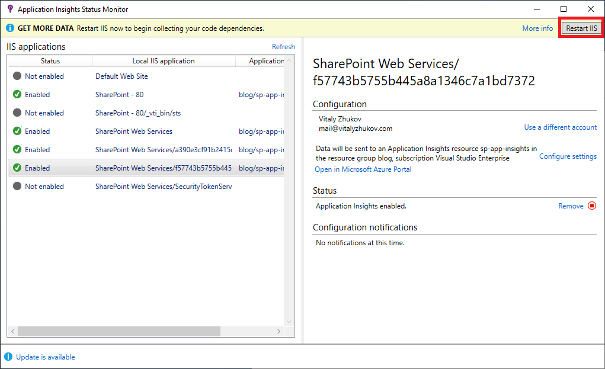
Task: Click blog/sp-app-in cell of f57743b5755b445 row
Action: pos(261,168)
